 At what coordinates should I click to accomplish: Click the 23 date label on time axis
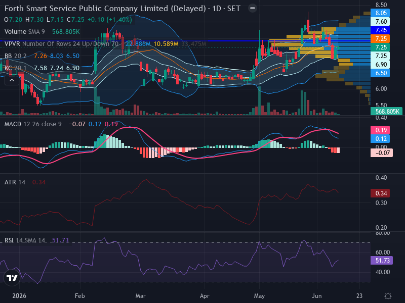359,296
